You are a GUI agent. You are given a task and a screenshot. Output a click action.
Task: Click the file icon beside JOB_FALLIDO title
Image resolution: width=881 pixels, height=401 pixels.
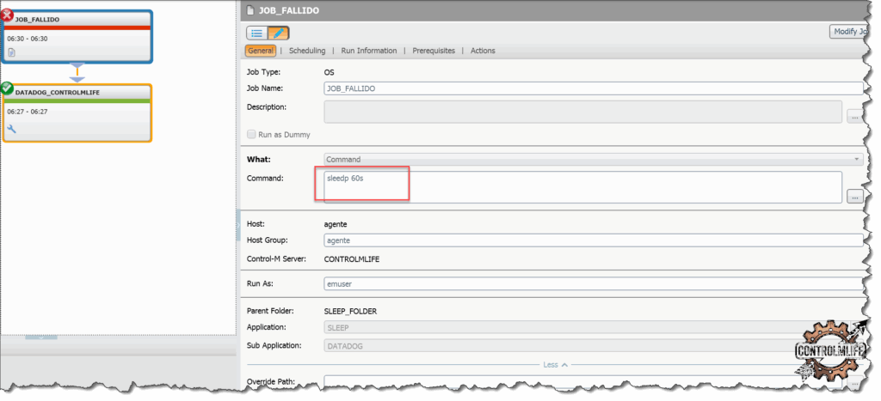point(250,9)
